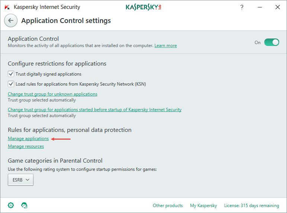Click the Learn more link

tap(165, 46)
